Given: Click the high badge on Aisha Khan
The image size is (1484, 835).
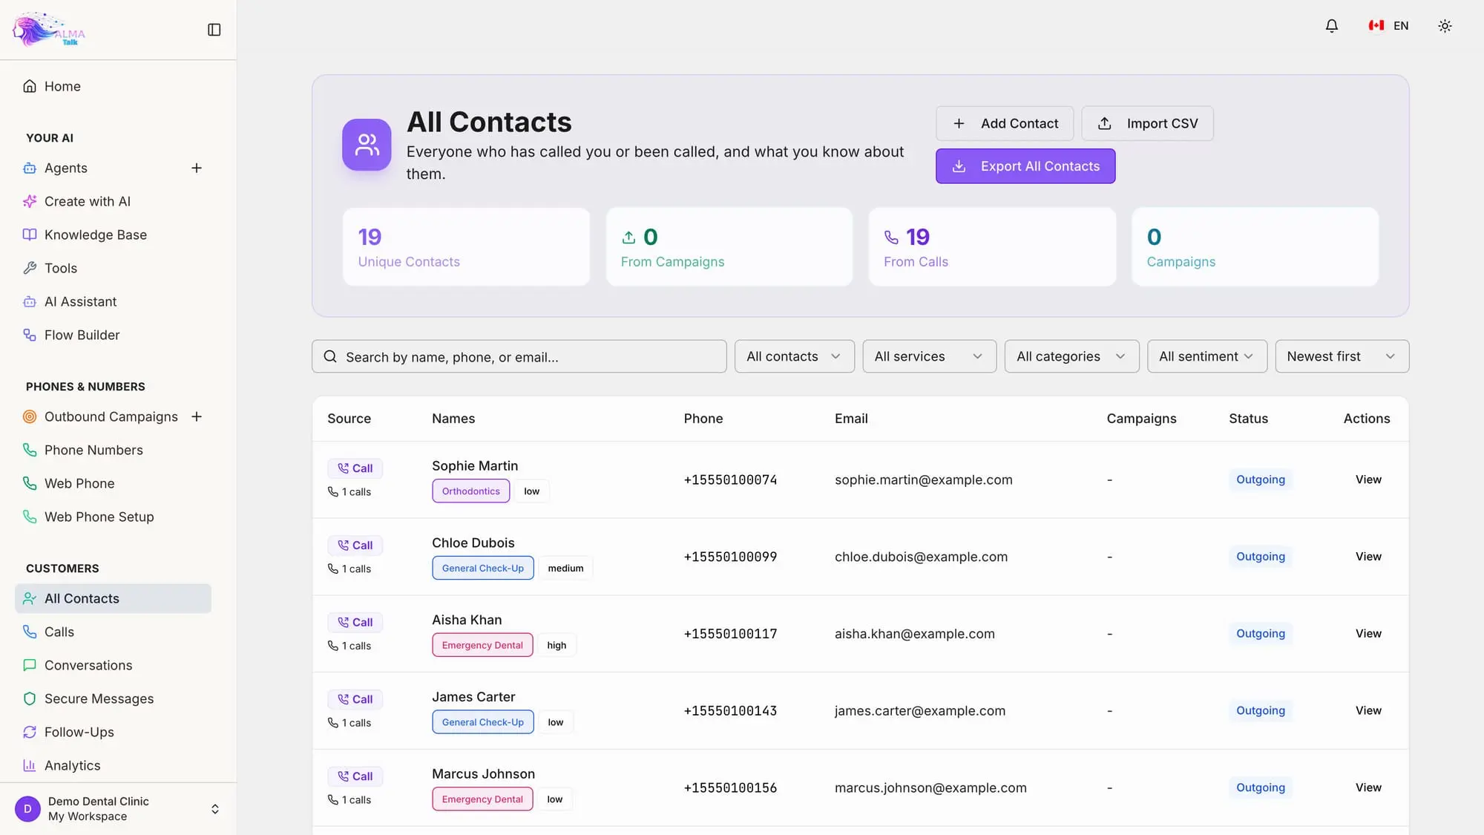Looking at the screenshot, I should point(556,646).
